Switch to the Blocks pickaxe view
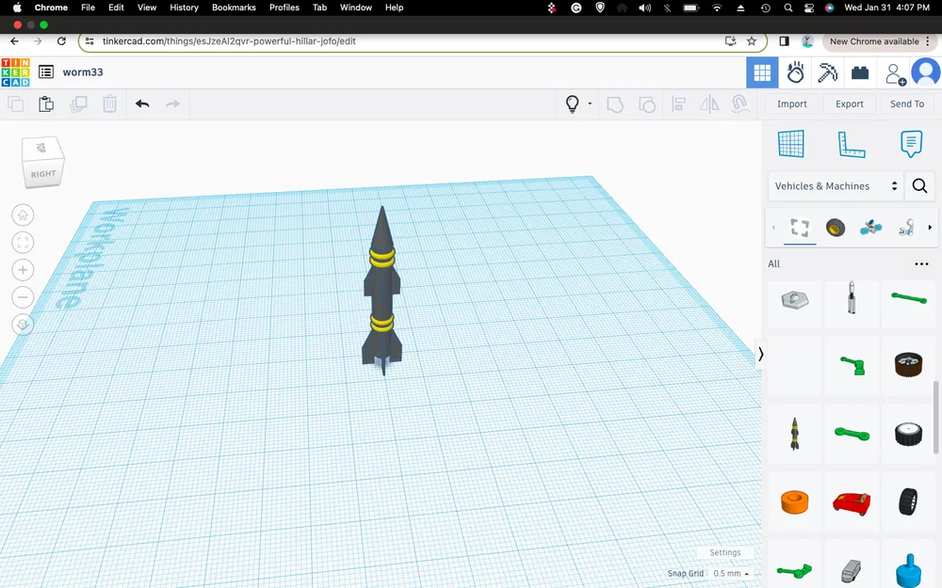The width and height of the screenshot is (942, 588). tap(827, 72)
